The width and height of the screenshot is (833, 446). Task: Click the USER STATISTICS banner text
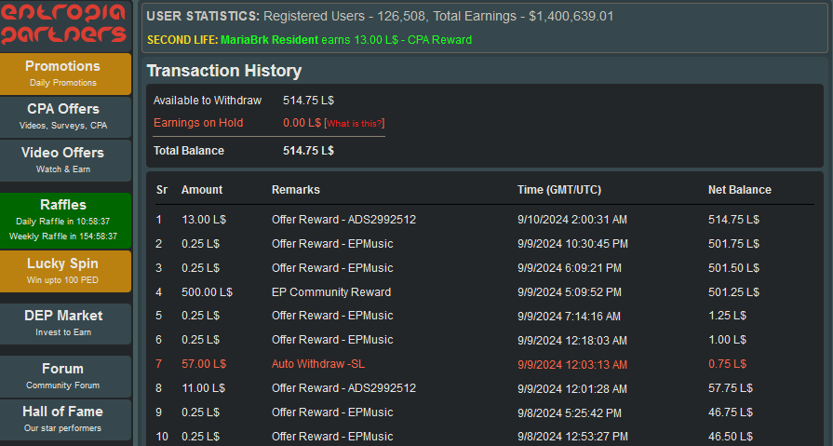click(380, 17)
